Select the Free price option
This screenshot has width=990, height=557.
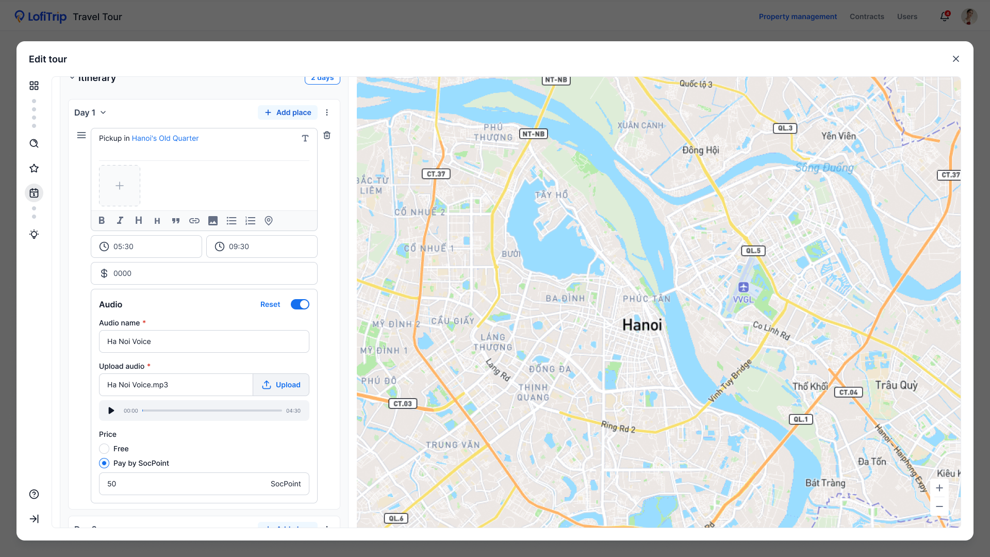(x=104, y=449)
